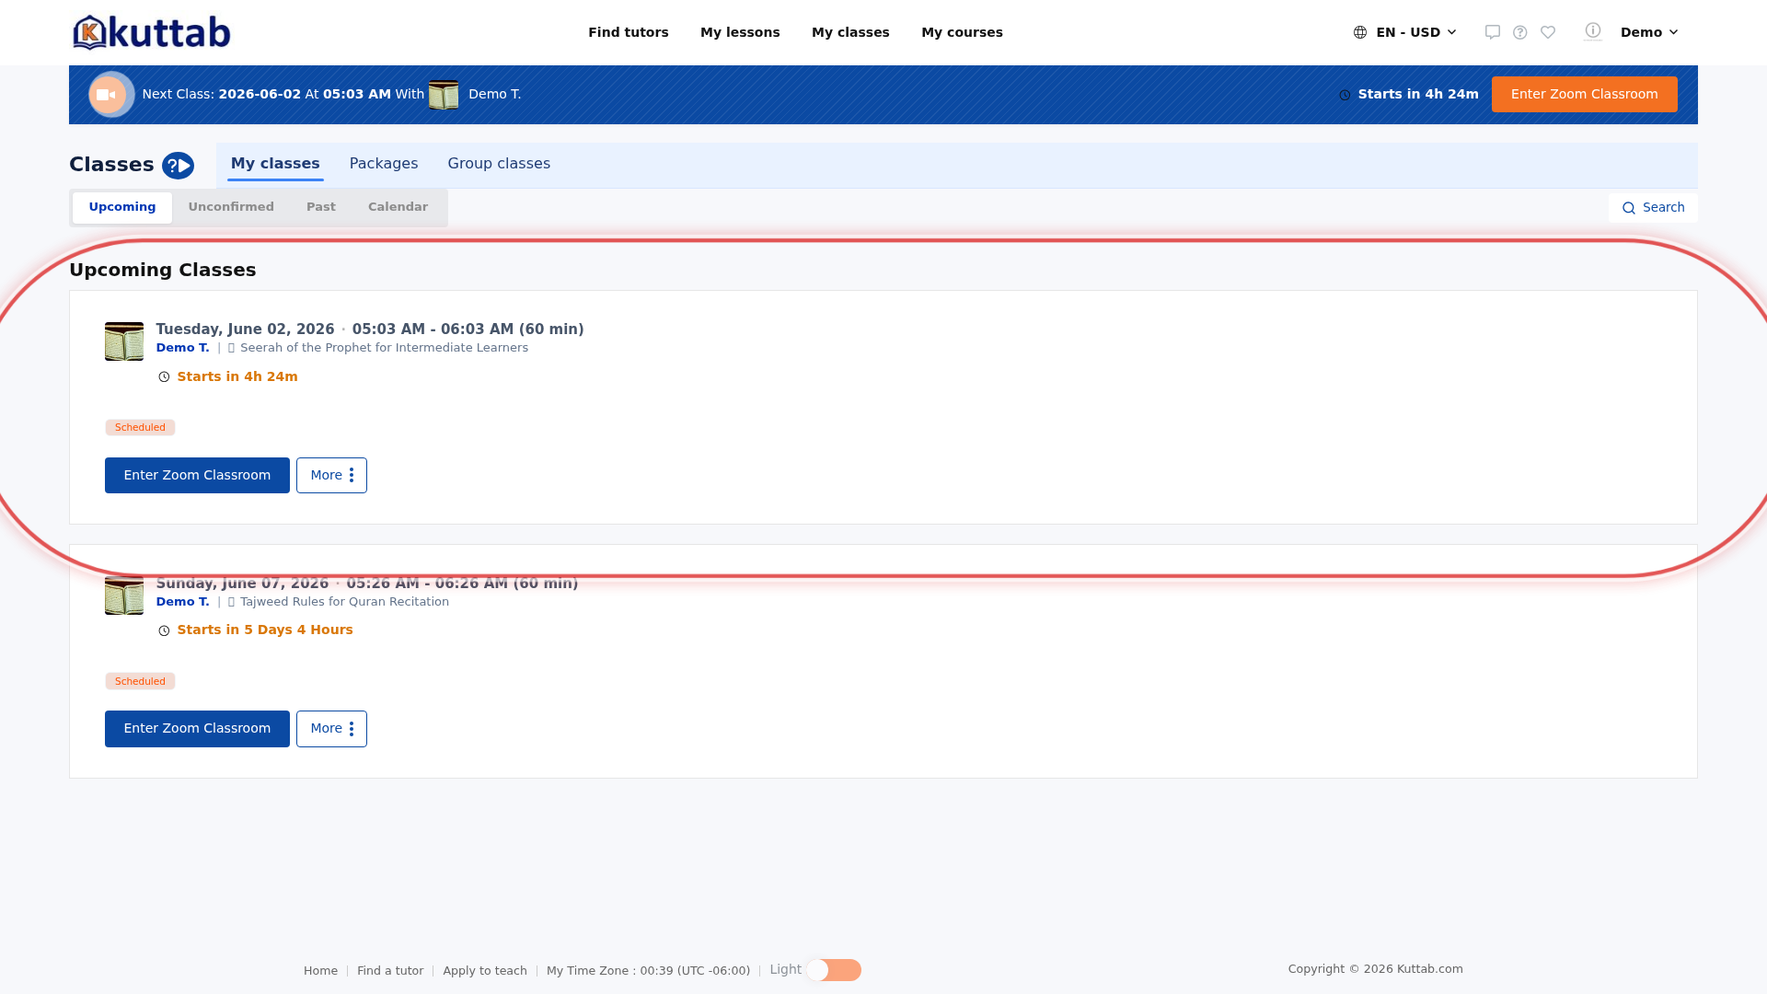1767x994 pixels.
Task: Go to Find tutors
Action: click(x=629, y=32)
